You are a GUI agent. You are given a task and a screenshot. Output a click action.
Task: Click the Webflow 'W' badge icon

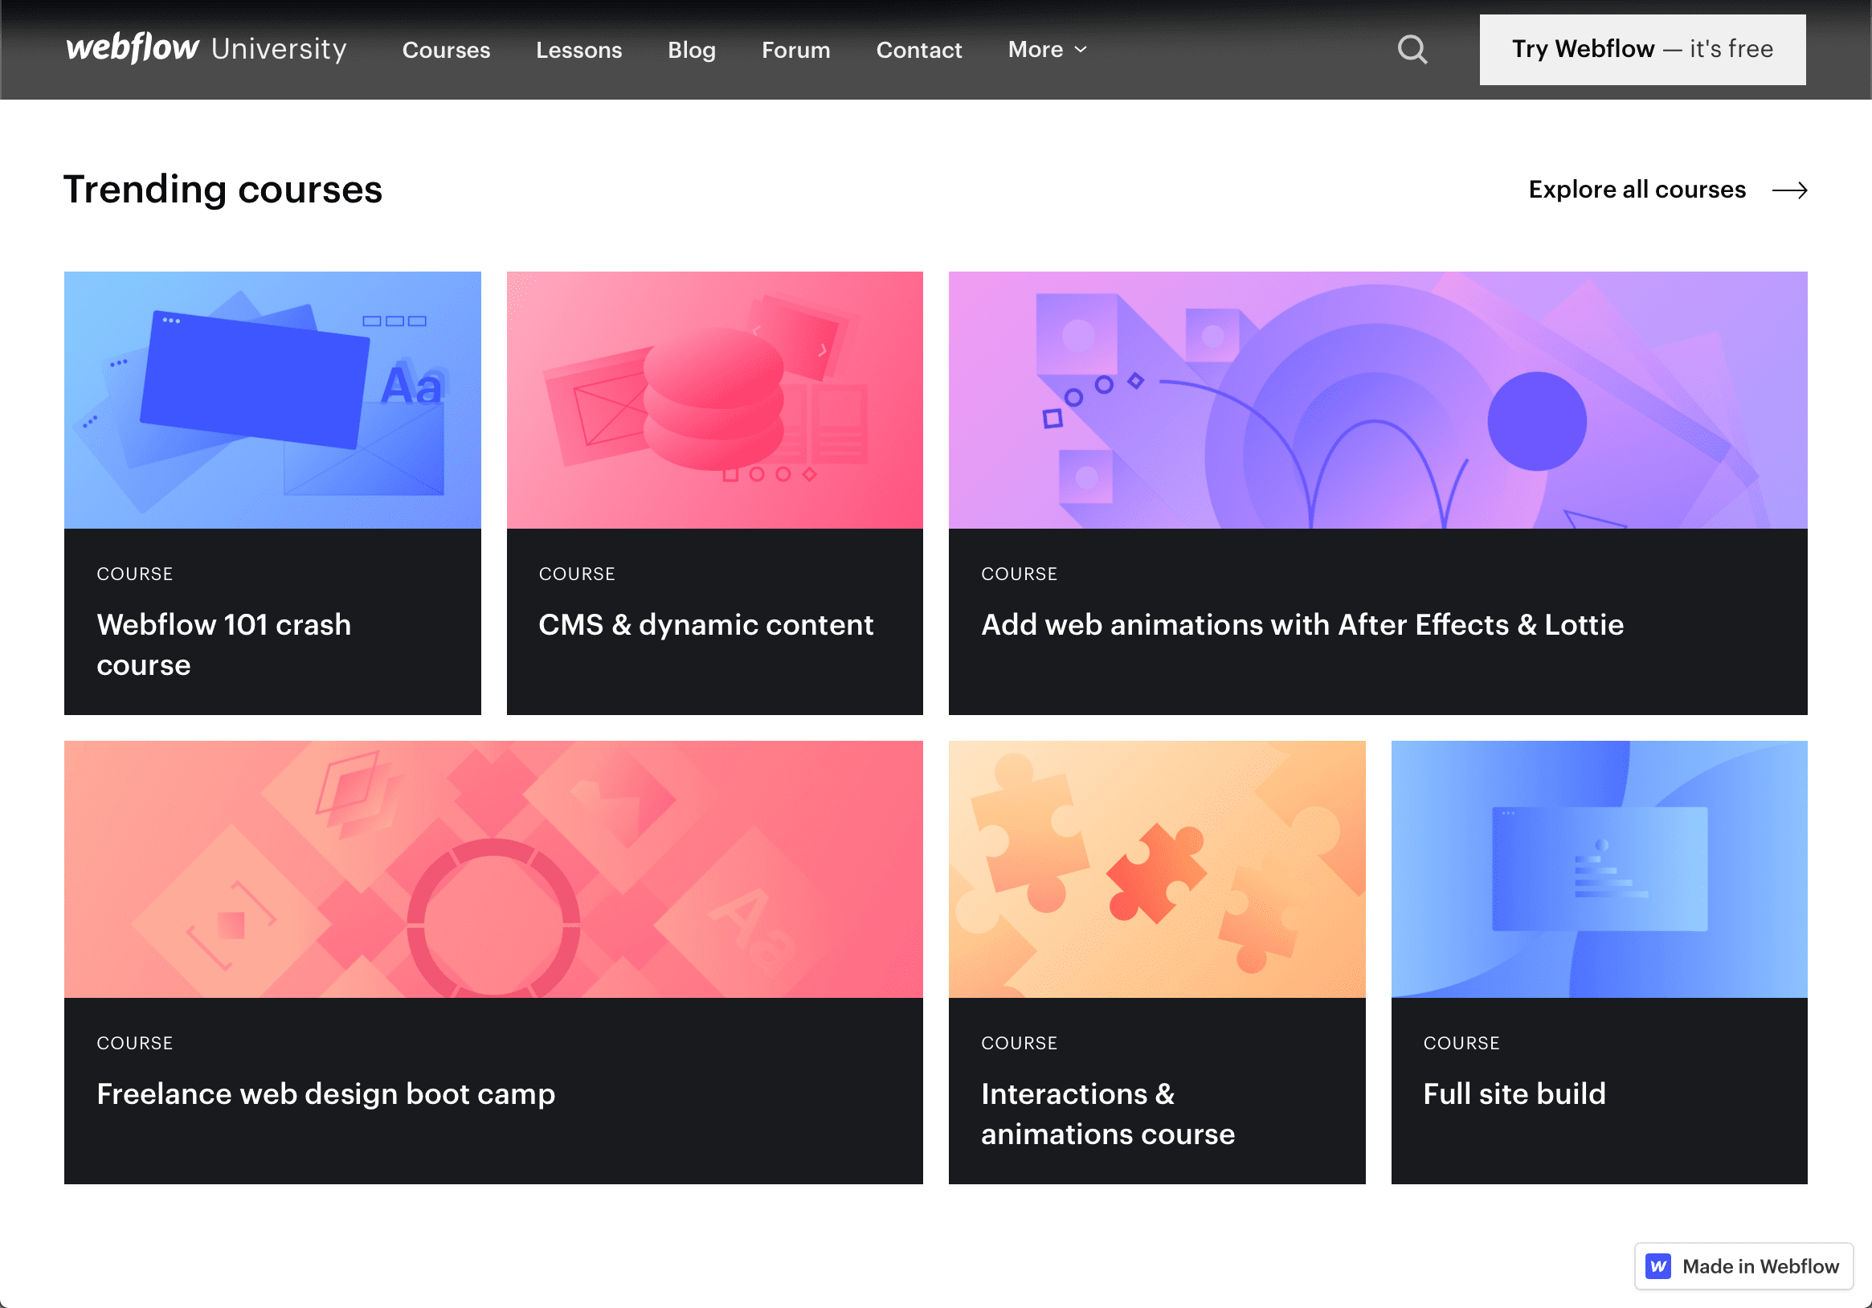(x=1657, y=1265)
